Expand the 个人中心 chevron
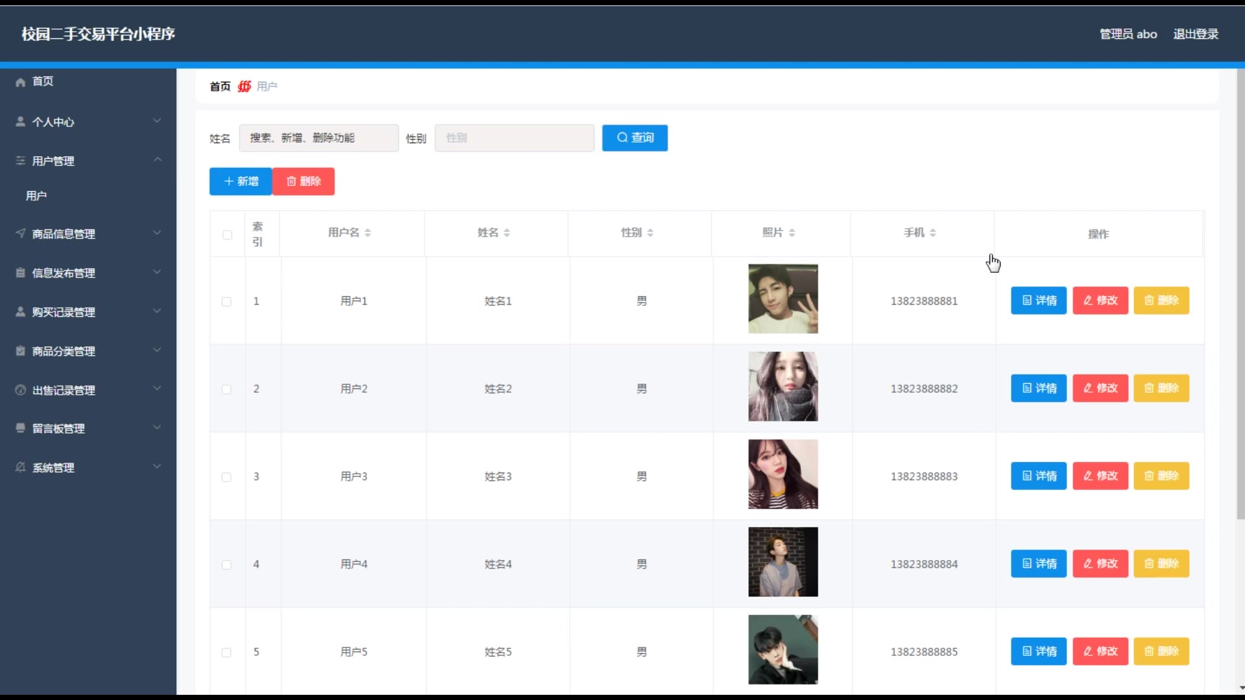Viewport: 1245px width, 700px height. click(157, 121)
